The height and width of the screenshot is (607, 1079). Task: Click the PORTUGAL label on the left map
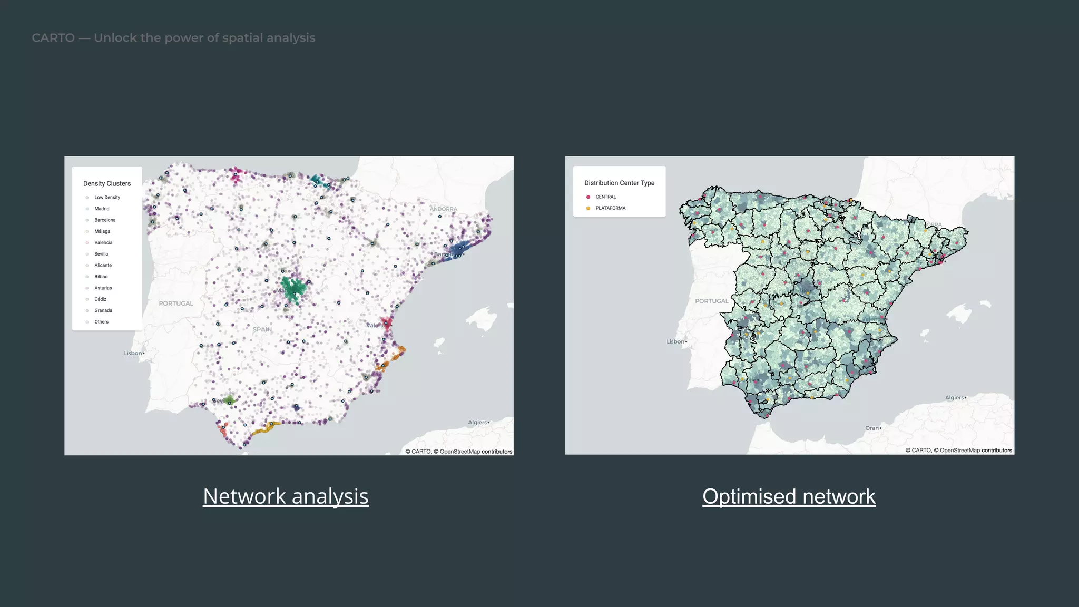pyautogui.click(x=176, y=303)
